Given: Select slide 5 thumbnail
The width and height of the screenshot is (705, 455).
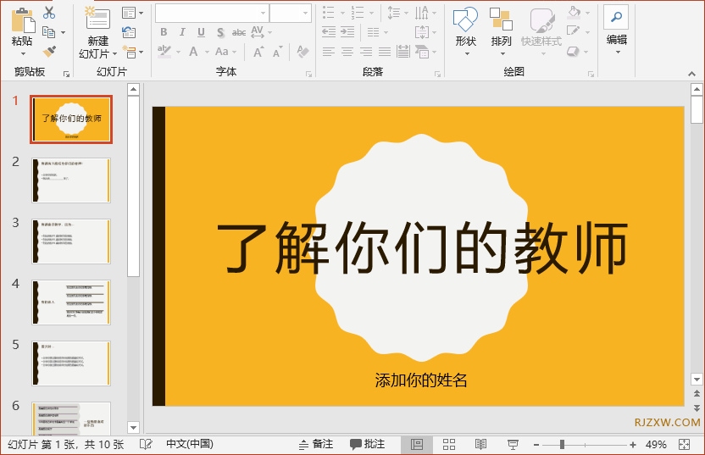Looking at the screenshot, I should click(71, 363).
